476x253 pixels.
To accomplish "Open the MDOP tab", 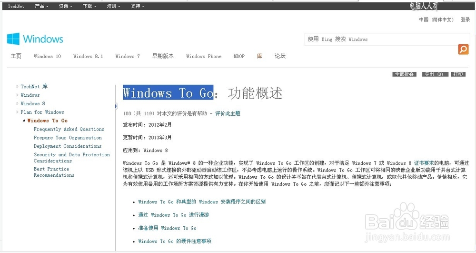I will [x=239, y=57].
